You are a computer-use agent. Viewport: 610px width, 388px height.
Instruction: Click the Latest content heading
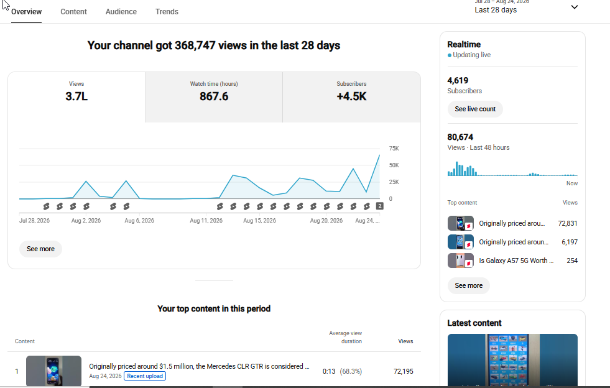click(474, 323)
